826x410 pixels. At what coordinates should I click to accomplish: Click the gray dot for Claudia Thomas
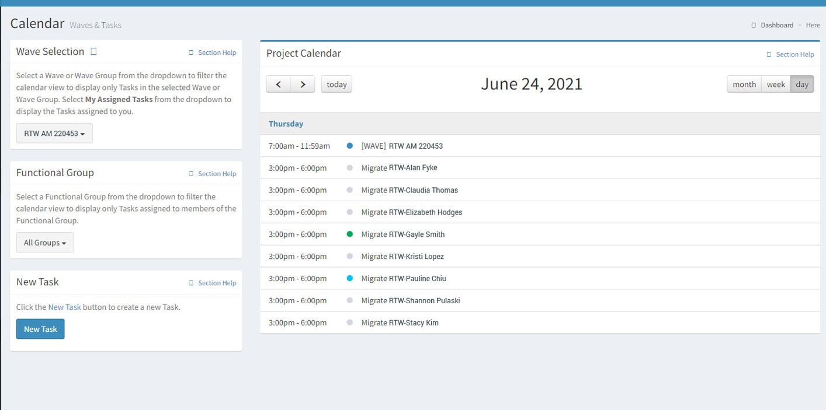click(x=350, y=190)
